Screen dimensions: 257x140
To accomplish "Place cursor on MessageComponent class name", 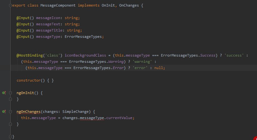I will [58, 5].
